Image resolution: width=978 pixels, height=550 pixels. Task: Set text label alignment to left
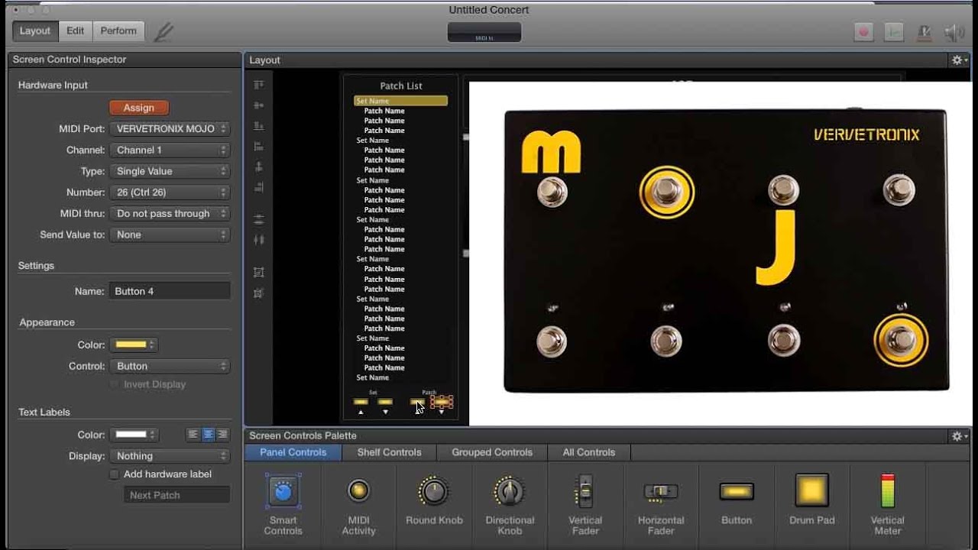[194, 435]
